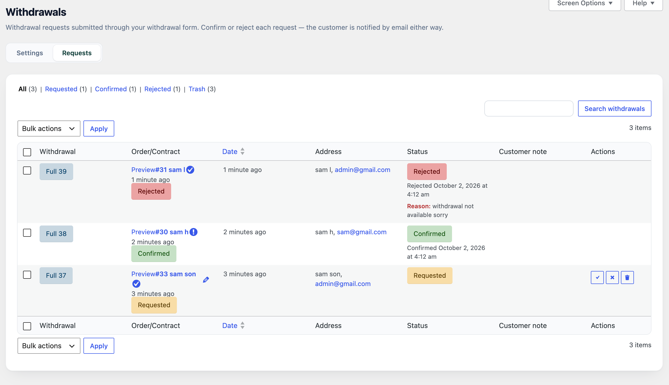Click admin@gmail.com in the Full 37 row
The image size is (669, 385).
tap(343, 284)
